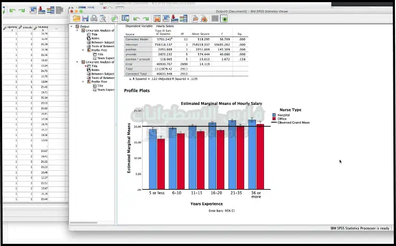
Task: Click the hourly wage column header in Data Editor
Action: coord(43,27)
